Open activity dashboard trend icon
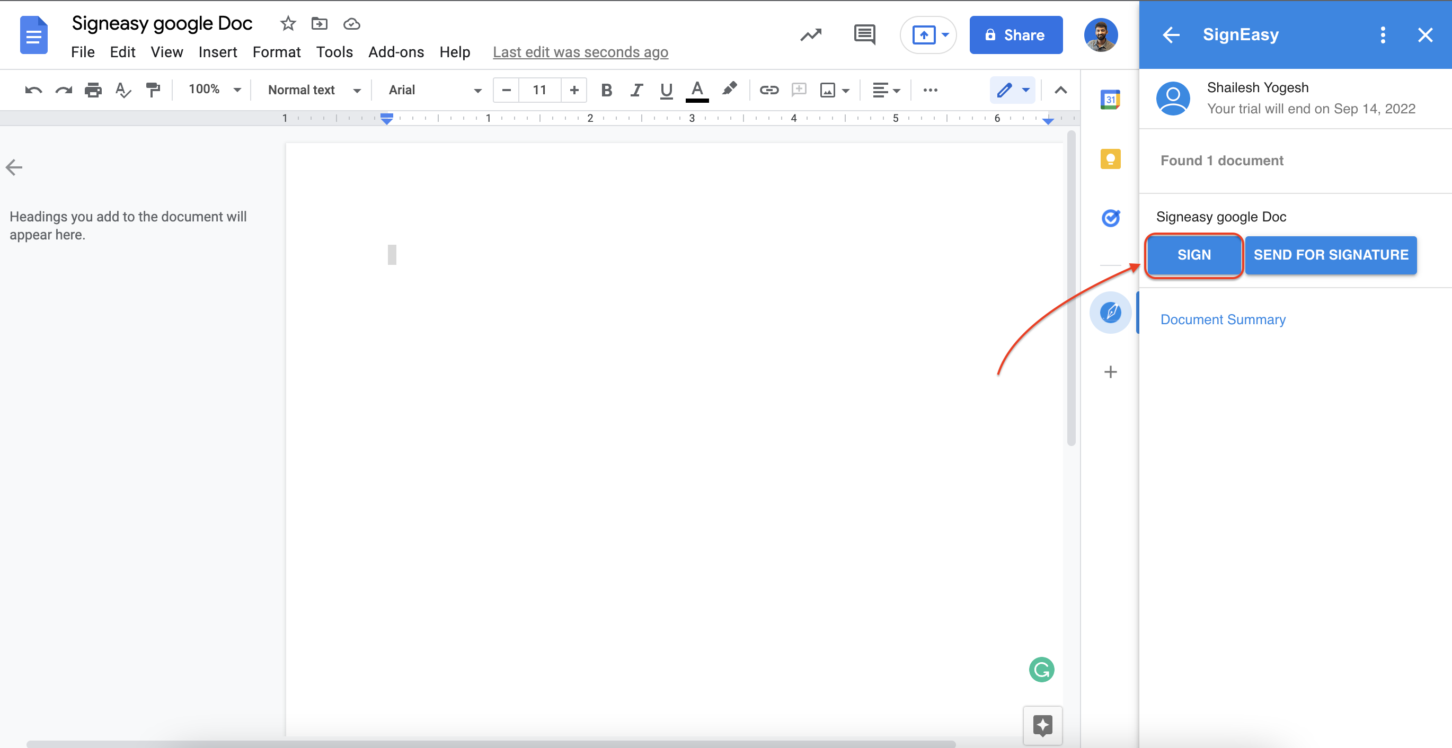The height and width of the screenshot is (748, 1452). (811, 35)
